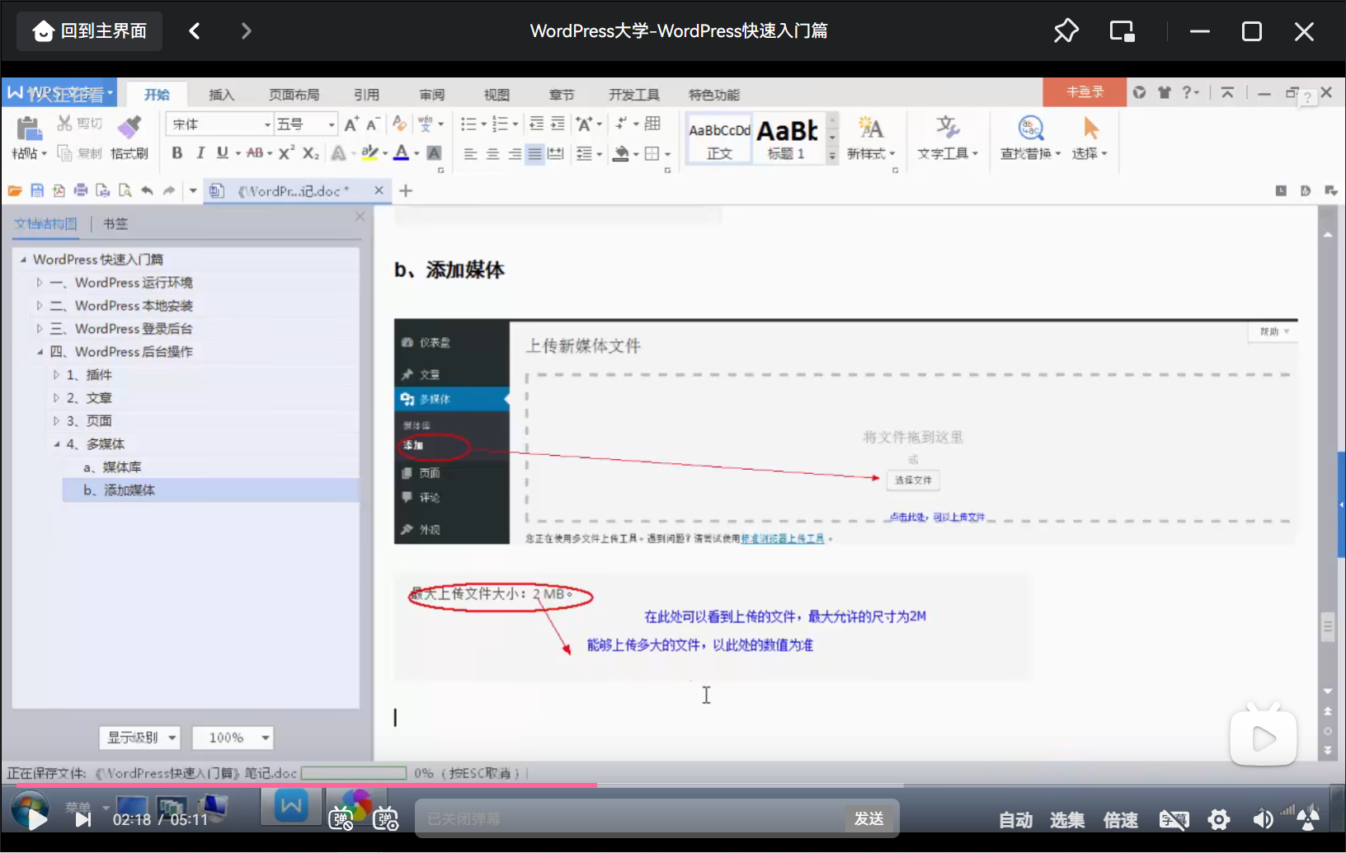Pin the player window on top
Image resolution: width=1346 pixels, height=853 pixels.
[x=1066, y=31]
